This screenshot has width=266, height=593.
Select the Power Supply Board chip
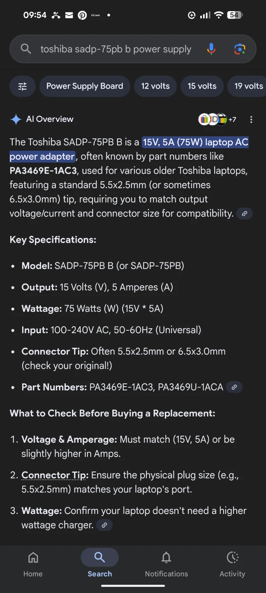[x=85, y=86]
